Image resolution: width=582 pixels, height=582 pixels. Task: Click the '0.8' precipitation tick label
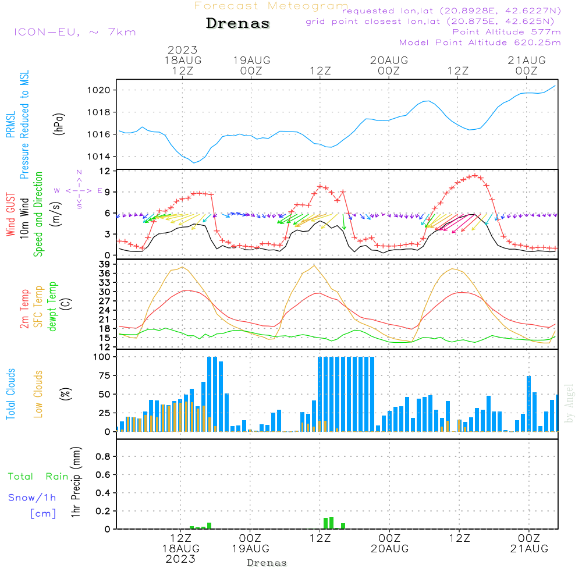pyautogui.click(x=103, y=456)
